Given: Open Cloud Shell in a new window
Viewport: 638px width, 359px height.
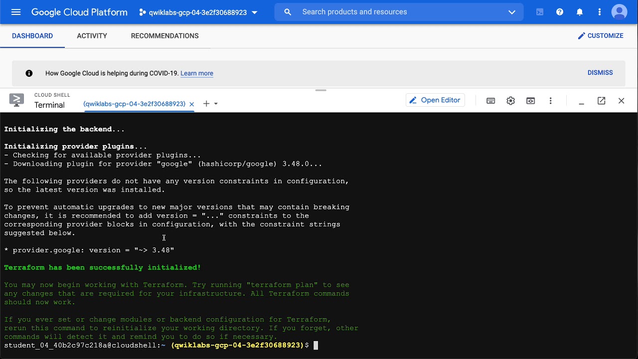Looking at the screenshot, I should coord(601,101).
